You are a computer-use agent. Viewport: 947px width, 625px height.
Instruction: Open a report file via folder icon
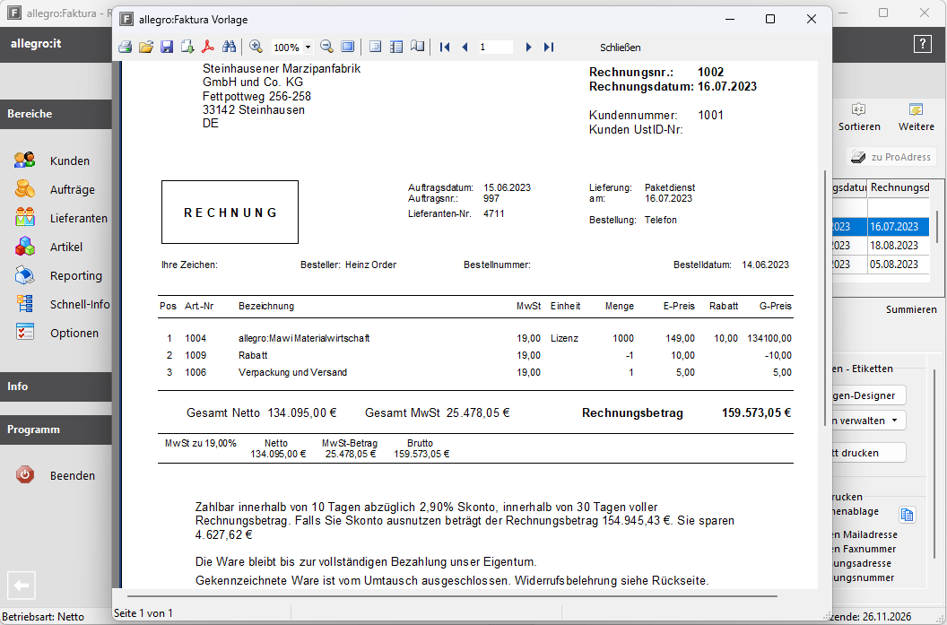click(x=145, y=47)
